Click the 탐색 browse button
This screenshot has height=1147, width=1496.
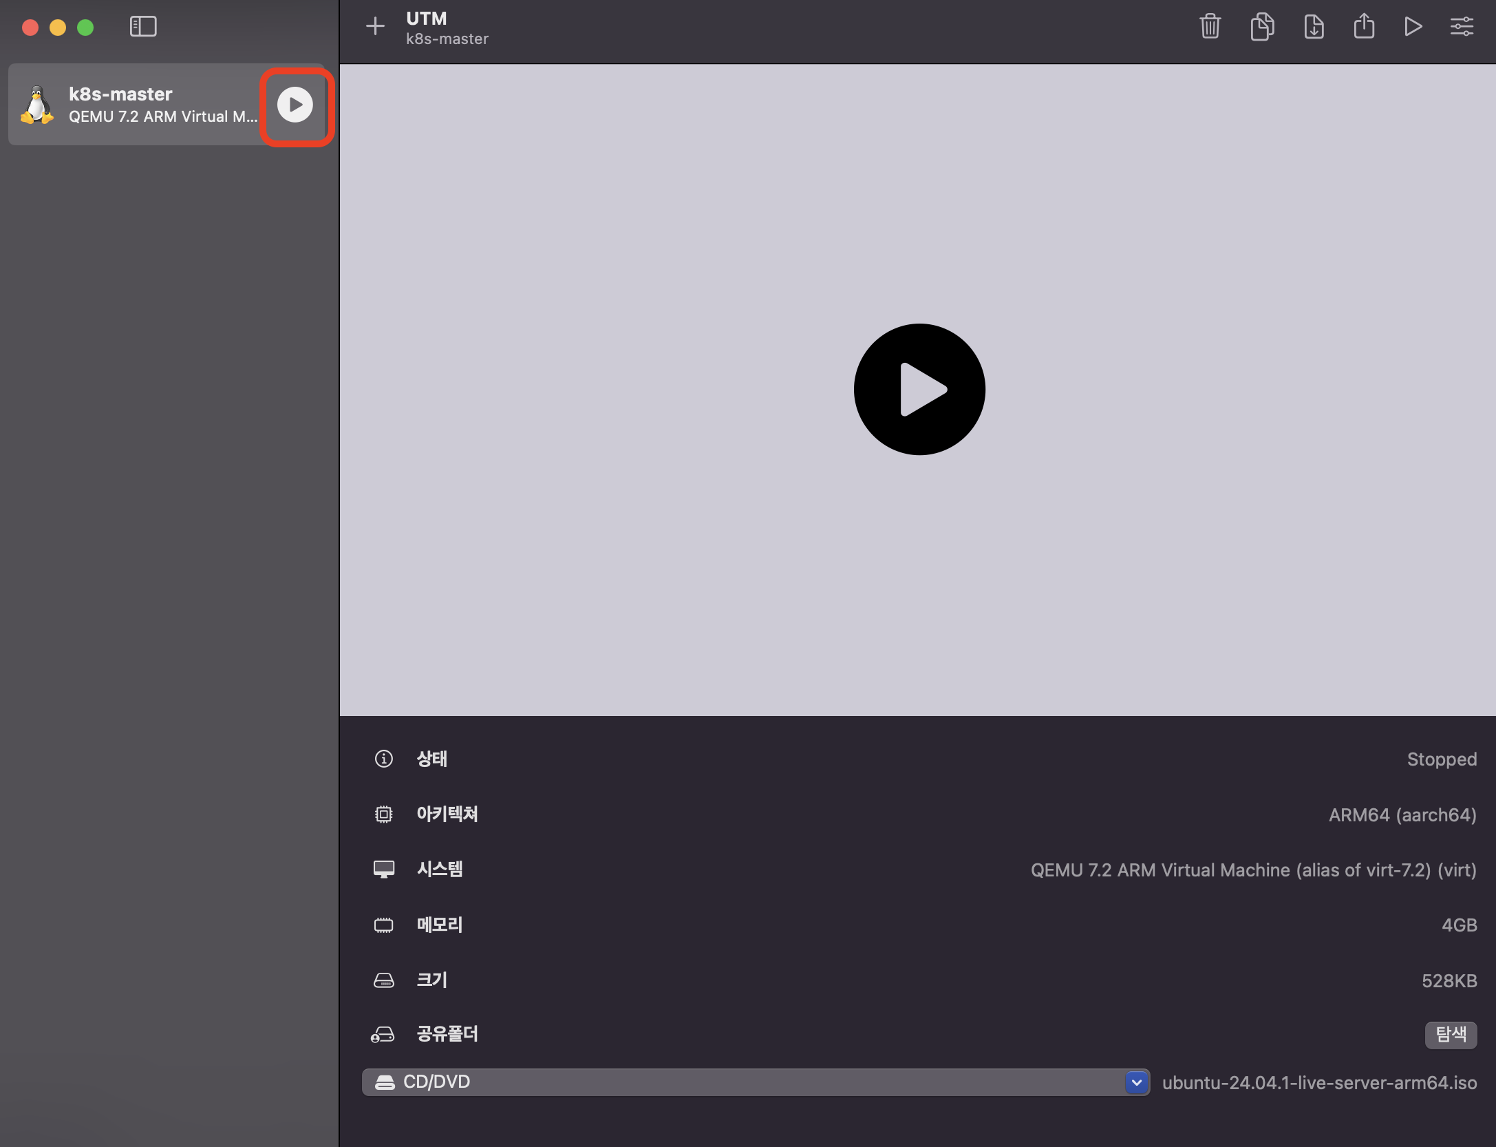[x=1451, y=1034]
